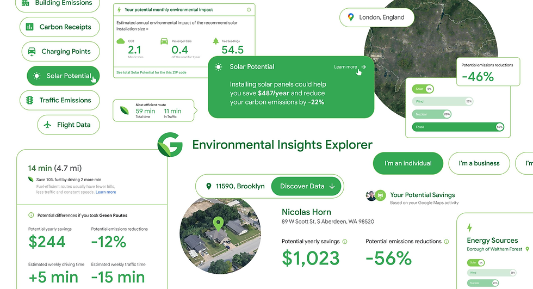Click '89 W Scott St, S Aberdeen' address
The height and width of the screenshot is (289, 533).
point(328,222)
